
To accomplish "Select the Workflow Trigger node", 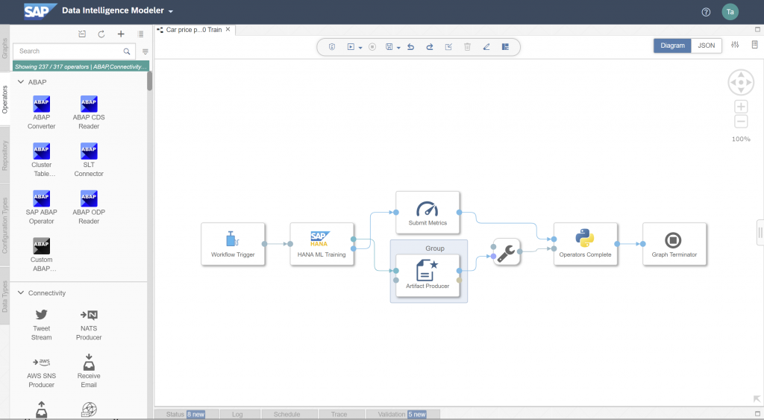I will (x=233, y=244).
